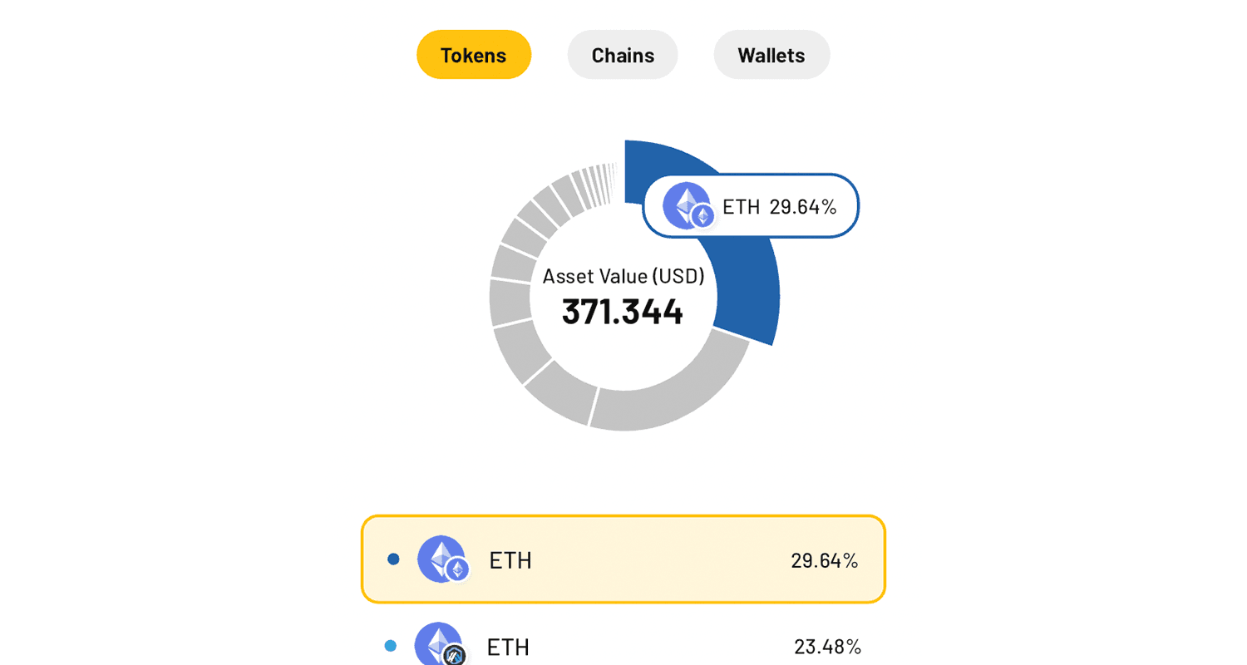The width and height of the screenshot is (1247, 665).
Task: Switch to the Tokens tab
Action: coord(474,55)
